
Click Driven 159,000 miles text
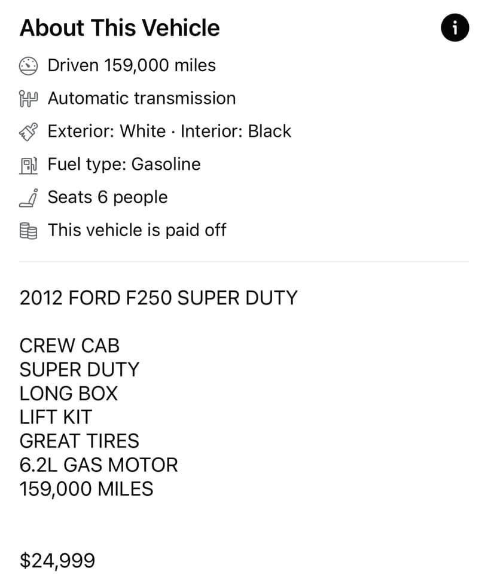click(x=132, y=66)
